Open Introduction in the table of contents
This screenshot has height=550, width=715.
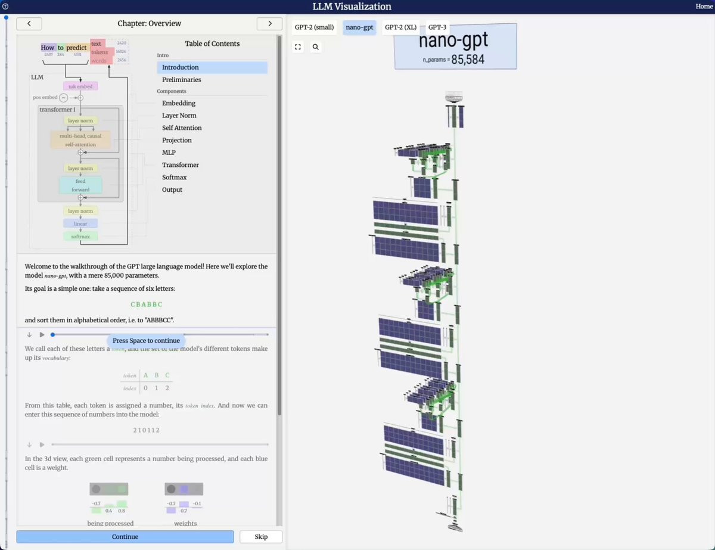(212, 67)
